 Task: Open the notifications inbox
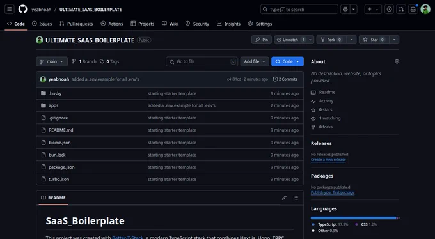413,9
